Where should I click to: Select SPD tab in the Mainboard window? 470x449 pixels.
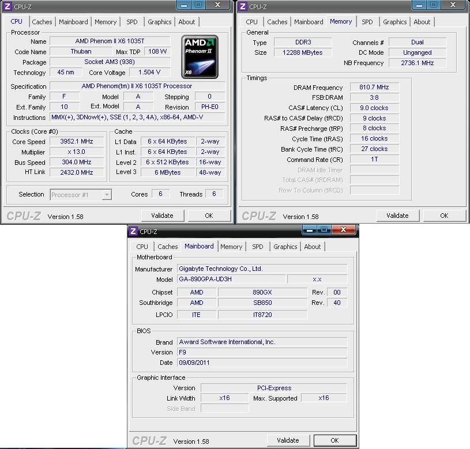(257, 247)
